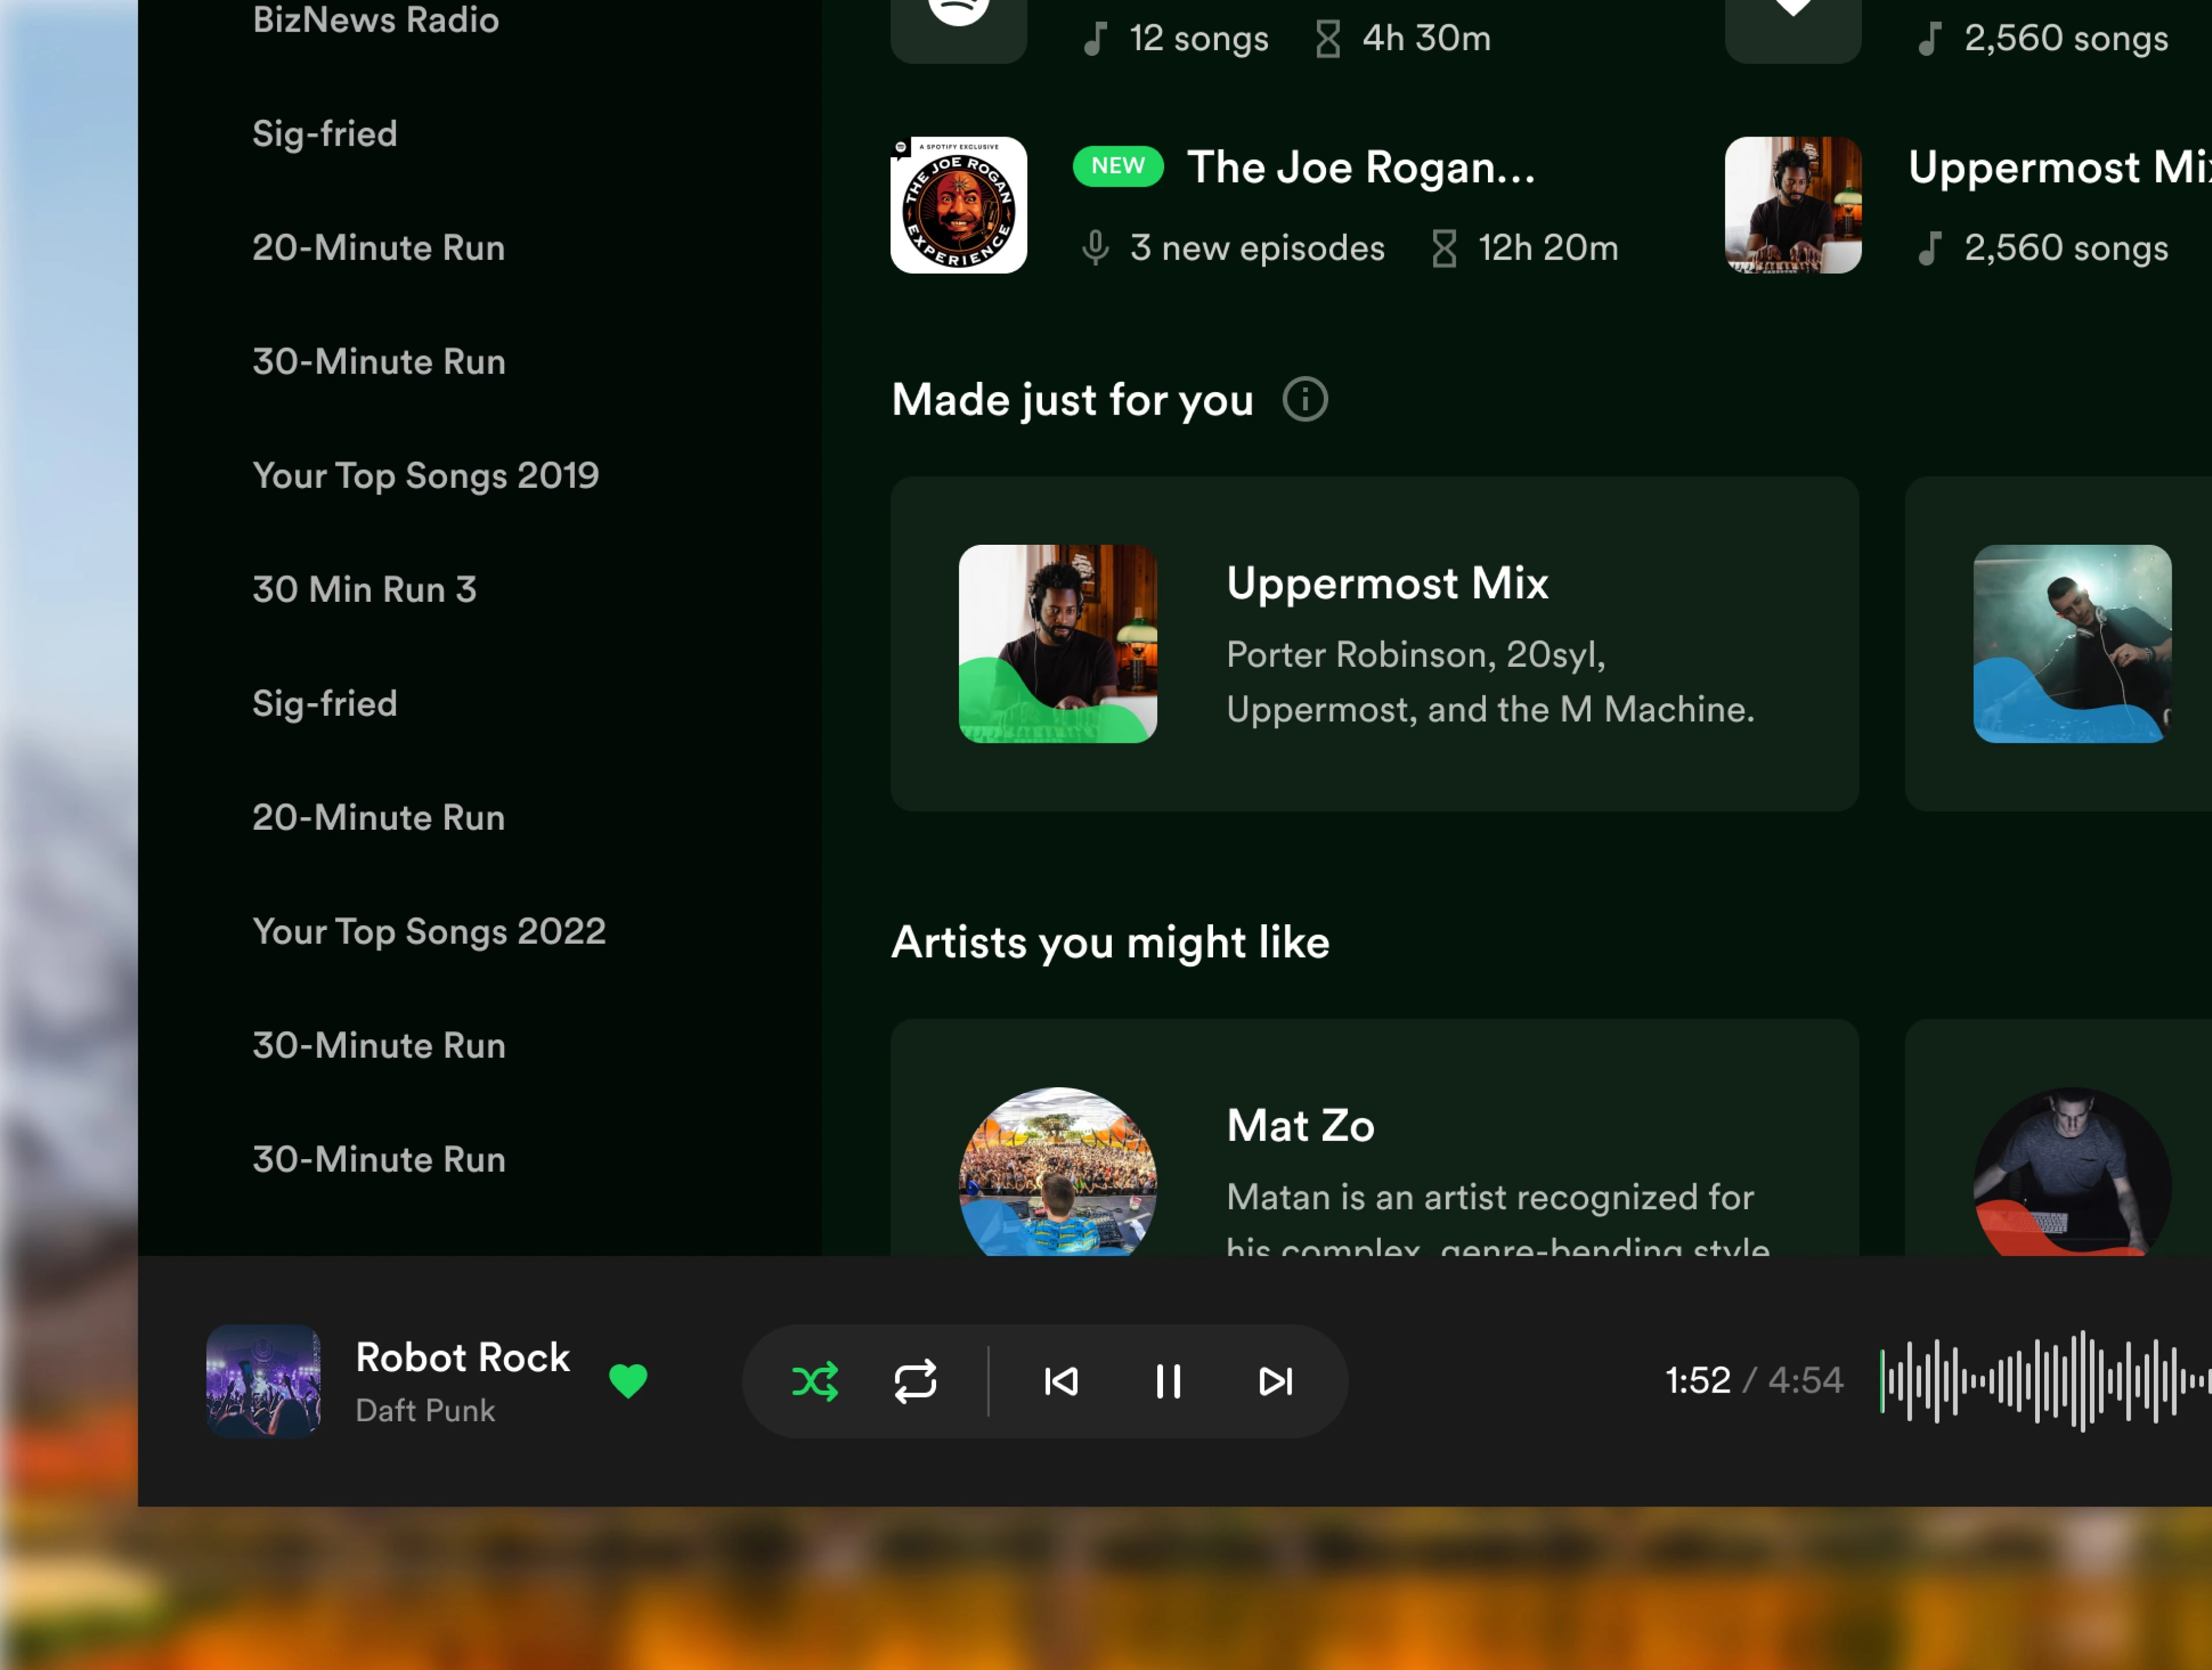Skip to the next track

pos(1275,1381)
